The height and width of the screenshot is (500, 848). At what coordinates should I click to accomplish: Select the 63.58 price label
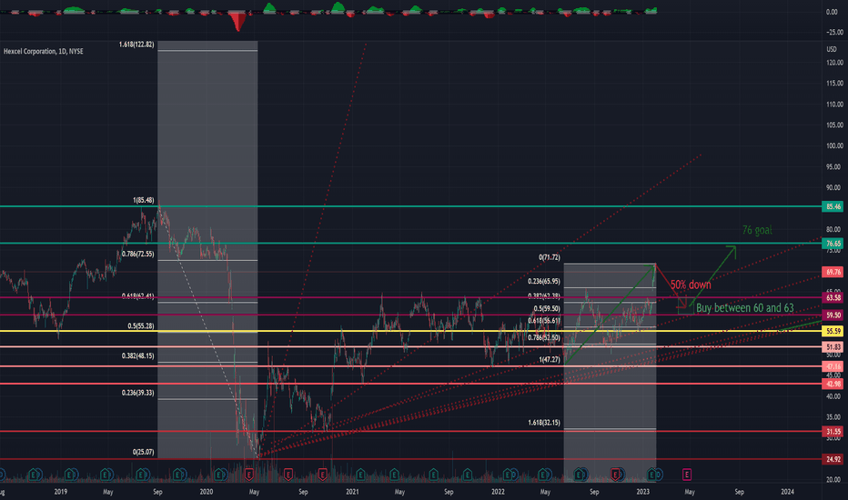[833, 298]
